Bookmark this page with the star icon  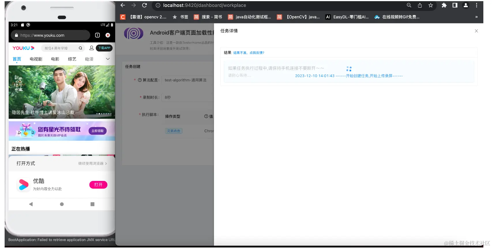[x=431, y=5]
